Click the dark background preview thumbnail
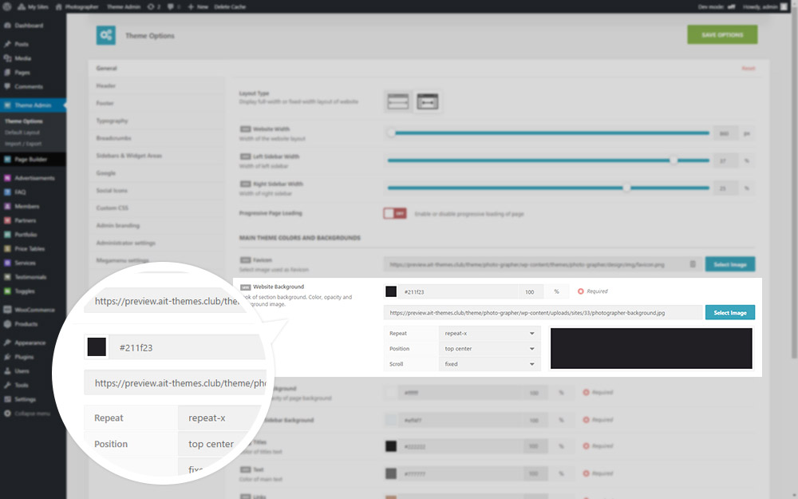 point(651,348)
